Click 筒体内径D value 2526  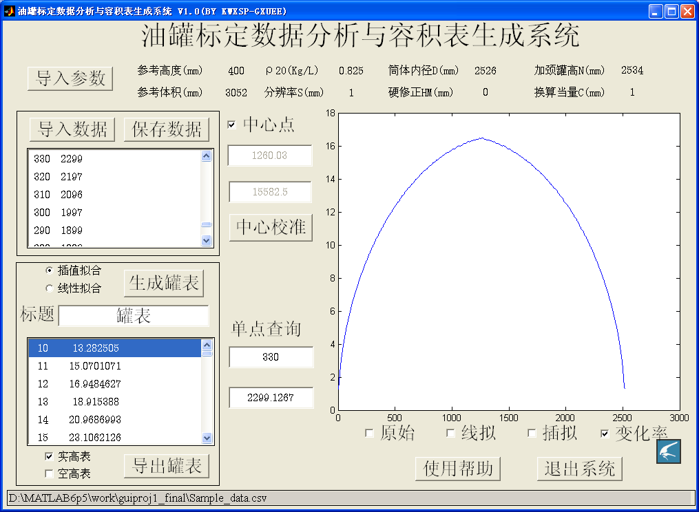pos(485,71)
